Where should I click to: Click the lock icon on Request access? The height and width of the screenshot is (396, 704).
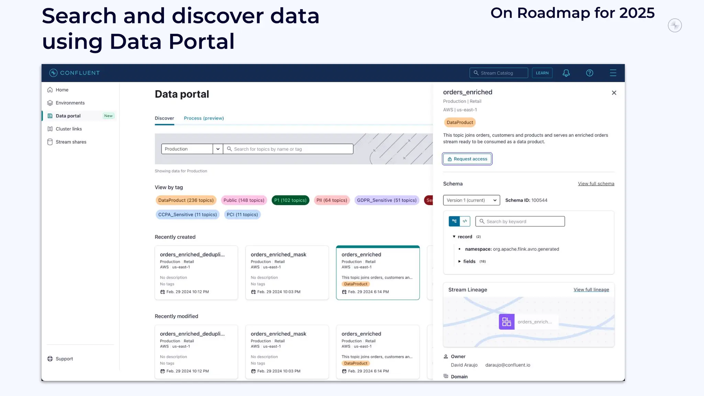coord(450,159)
